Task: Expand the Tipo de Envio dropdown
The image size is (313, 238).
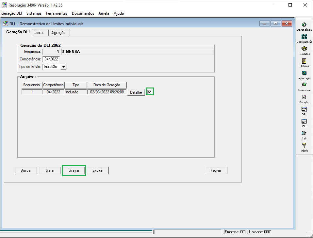Action: pyautogui.click(x=63, y=67)
